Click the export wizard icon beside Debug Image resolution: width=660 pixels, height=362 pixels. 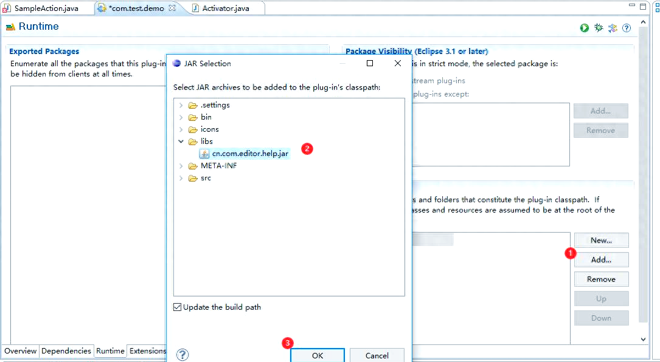click(613, 28)
